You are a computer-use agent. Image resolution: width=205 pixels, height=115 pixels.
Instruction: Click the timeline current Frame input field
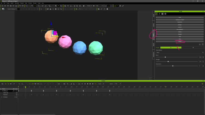click(x=105, y=84)
